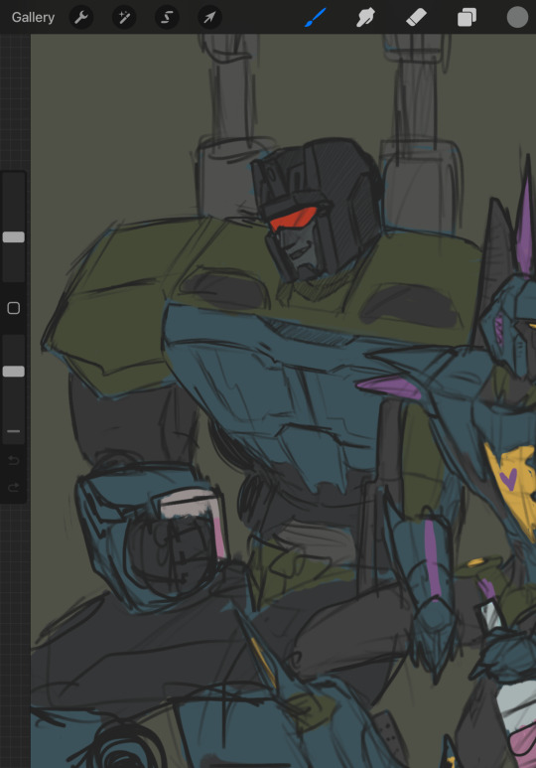
Task: Select the Eraser tool
Action: pyautogui.click(x=416, y=17)
